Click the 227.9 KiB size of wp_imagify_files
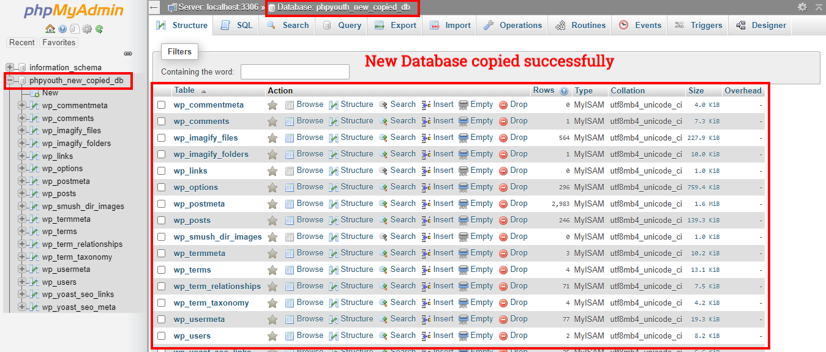826x352 pixels. [x=702, y=138]
